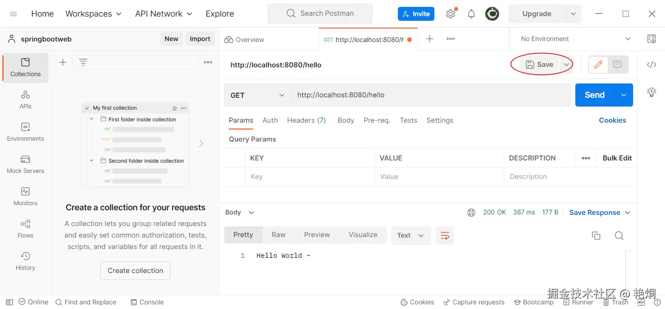Open the tab bar three-dot options
Image resolution: width=665 pixels, height=309 pixels.
[451, 39]
